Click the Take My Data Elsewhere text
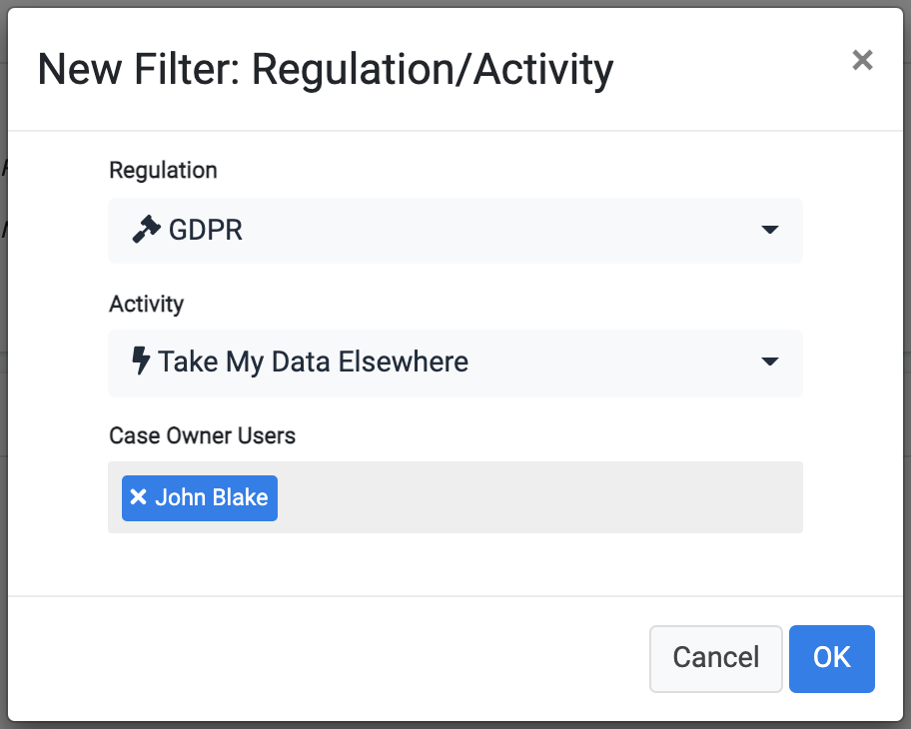Viewport: 911px width, 729px height. pos(314,362)
